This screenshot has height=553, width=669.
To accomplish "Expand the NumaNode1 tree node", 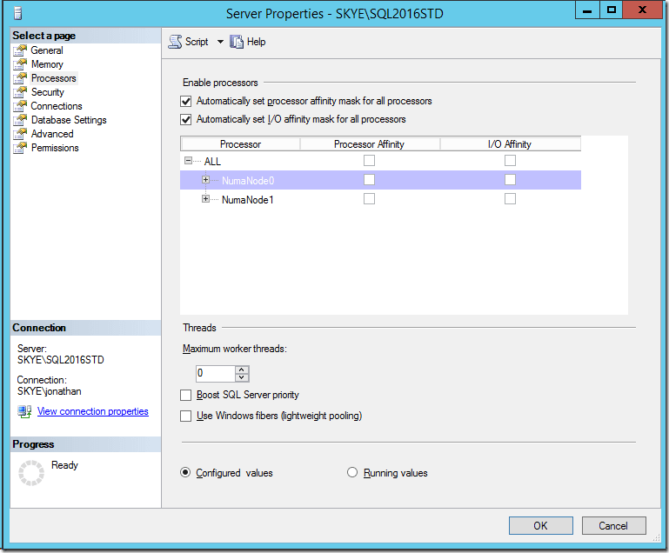I will click(x=205, y=199).
